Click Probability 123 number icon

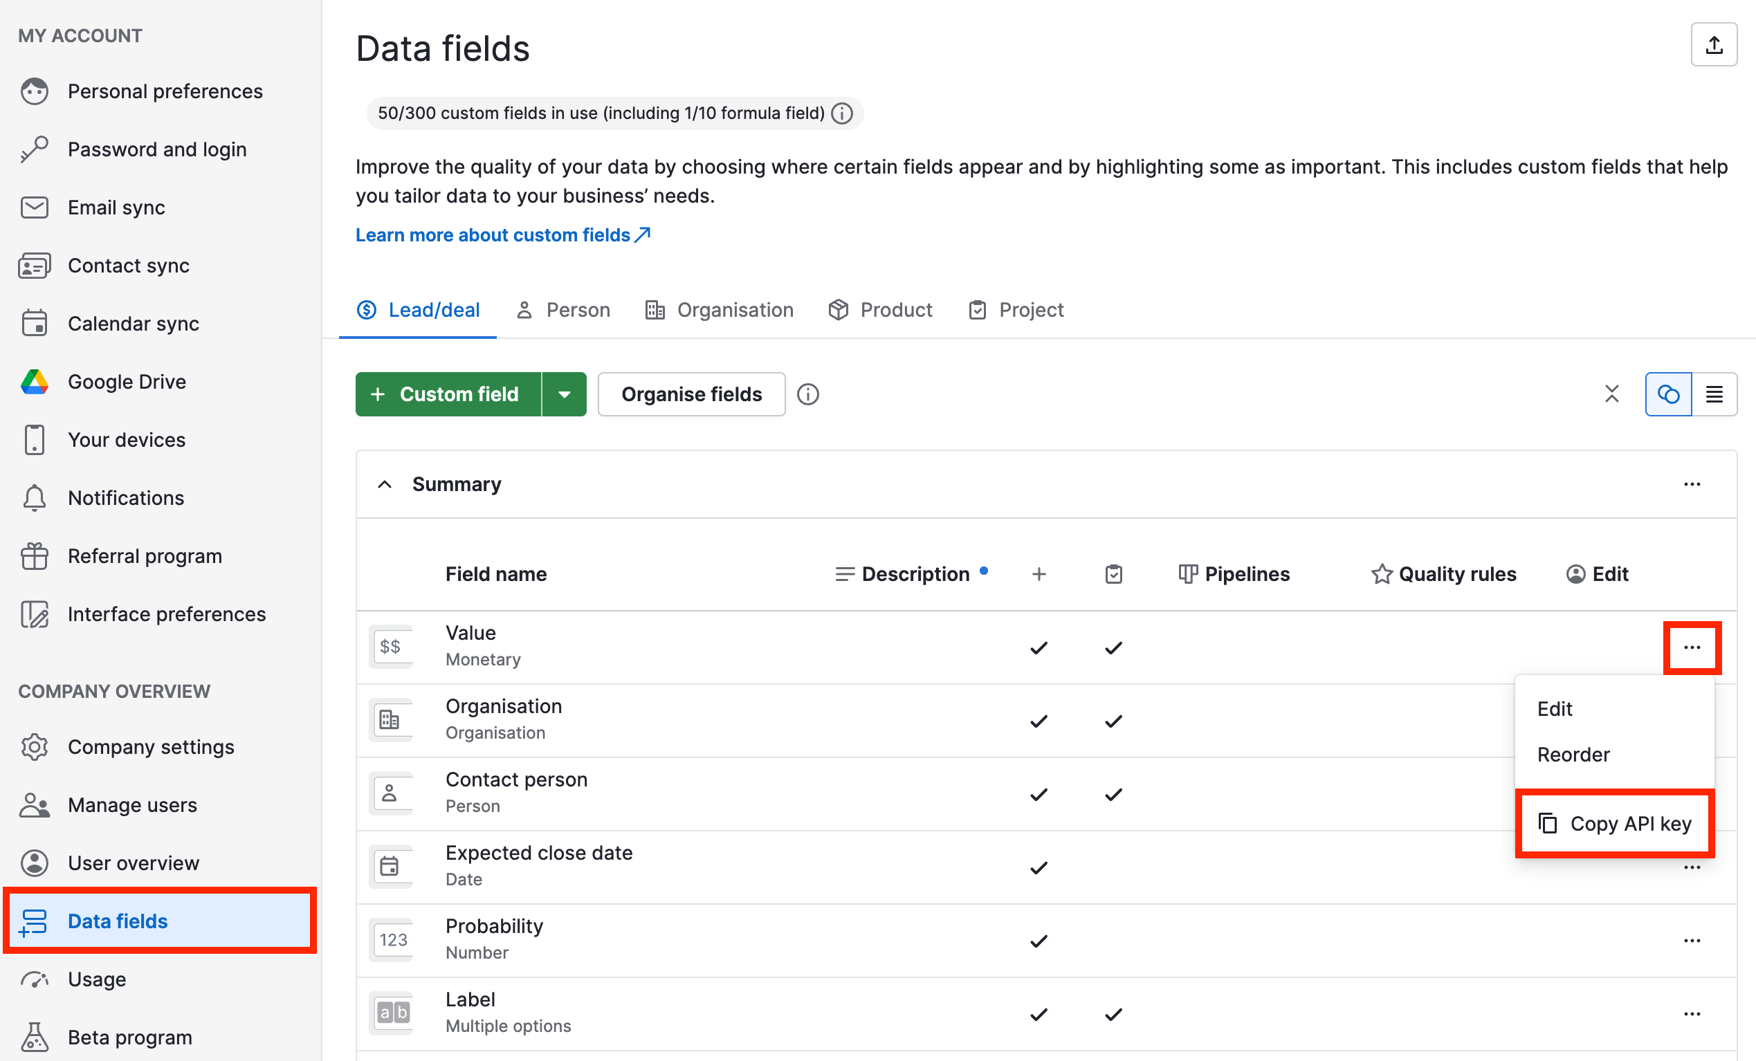click(390, 941)
